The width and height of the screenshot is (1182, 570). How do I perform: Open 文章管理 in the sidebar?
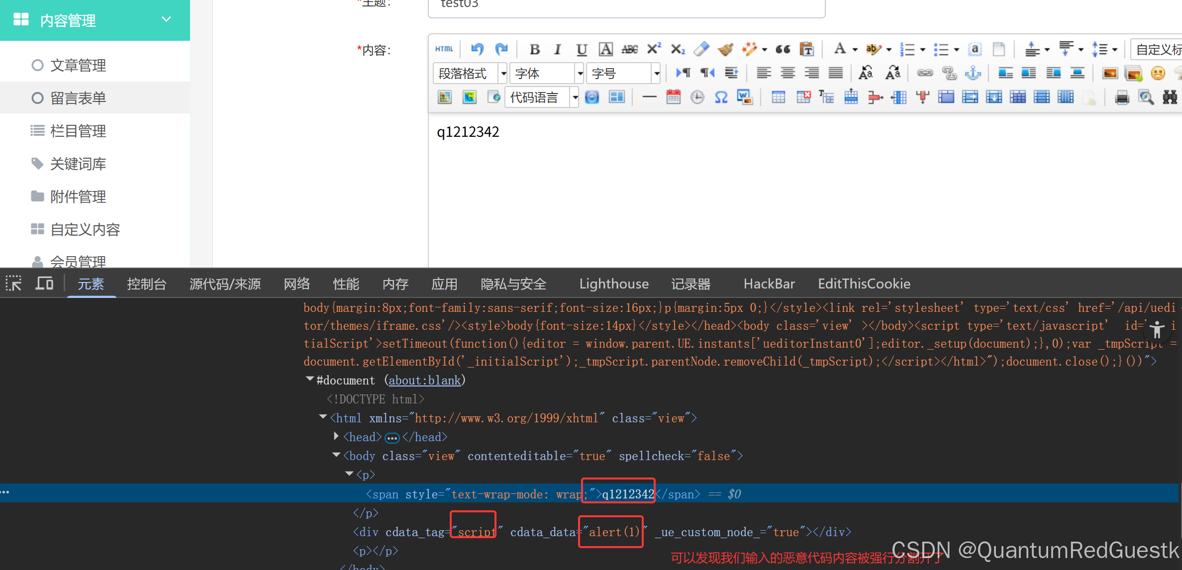(x=78, y=65)
